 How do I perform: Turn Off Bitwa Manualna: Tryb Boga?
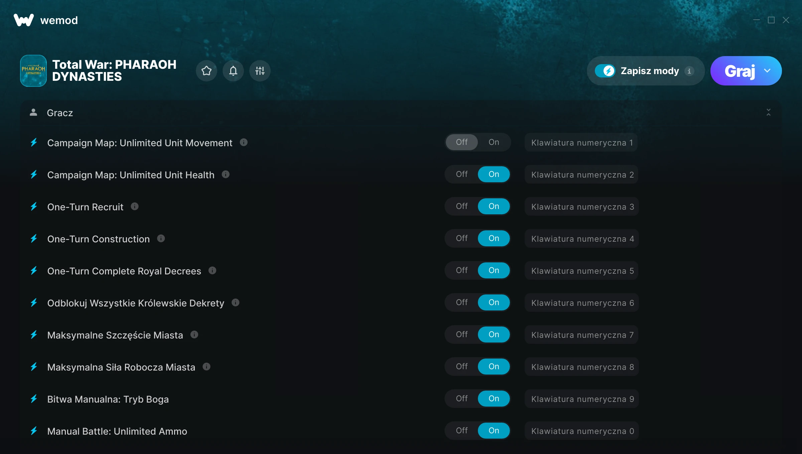pyautogui.click(x=462, y=399)
